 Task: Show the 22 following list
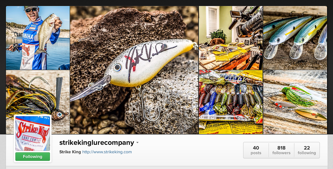click(x=307, y=150)
